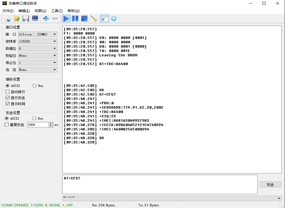Screen dimensions: 285x208
Task: Click the +CSQ:23 line in log
Action: (x=108, y=116)
